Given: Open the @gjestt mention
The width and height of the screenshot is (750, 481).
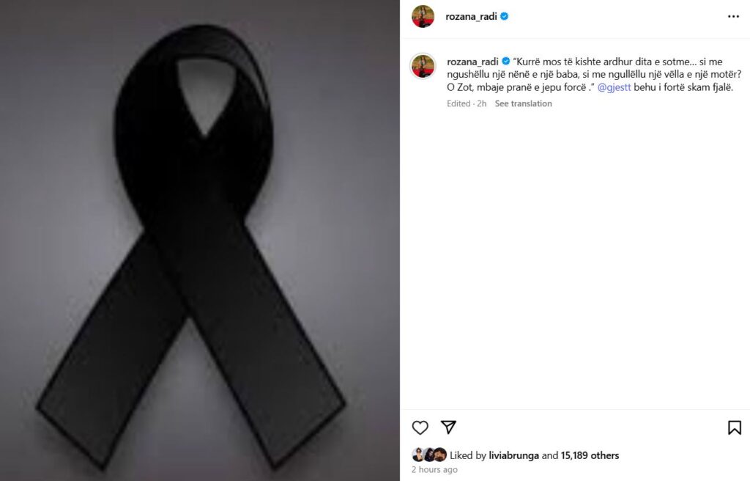Looking at the screenshot, I should (615, 87).
